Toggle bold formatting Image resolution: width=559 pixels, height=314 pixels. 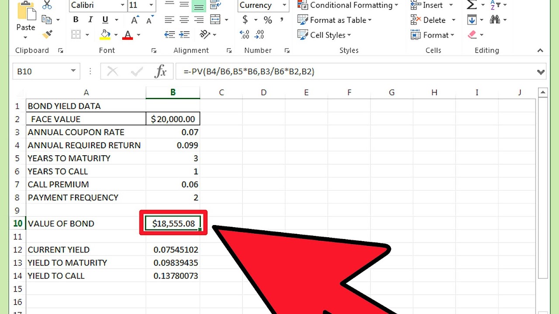(75, 20)
